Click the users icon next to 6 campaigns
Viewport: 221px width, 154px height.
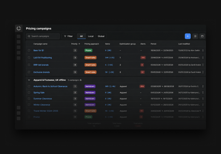(81, 80)
